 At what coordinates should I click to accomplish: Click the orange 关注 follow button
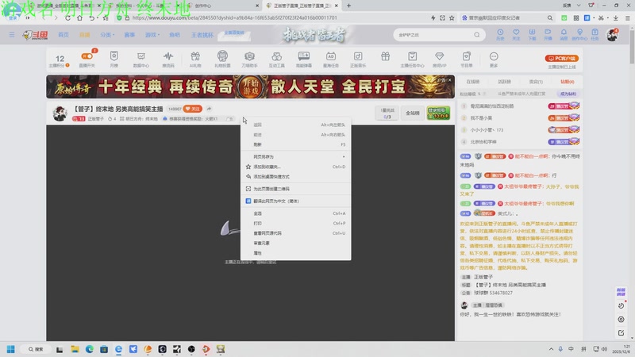pyautogui.click(x=192, y=109)
